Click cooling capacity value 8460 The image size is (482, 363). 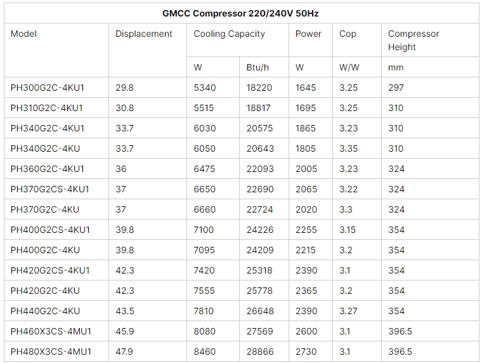205,352
